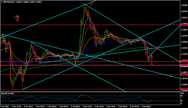Click the 4 Jun 20:15 time label
This screenshot has height=108, width=188.
[111, 106]
